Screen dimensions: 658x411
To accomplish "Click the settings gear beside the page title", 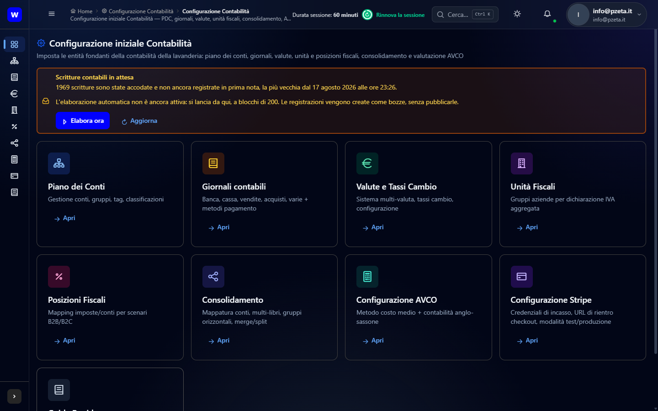I will pos(41,43).
